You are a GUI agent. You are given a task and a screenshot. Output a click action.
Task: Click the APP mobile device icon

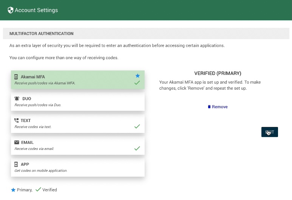coord(16,164)
